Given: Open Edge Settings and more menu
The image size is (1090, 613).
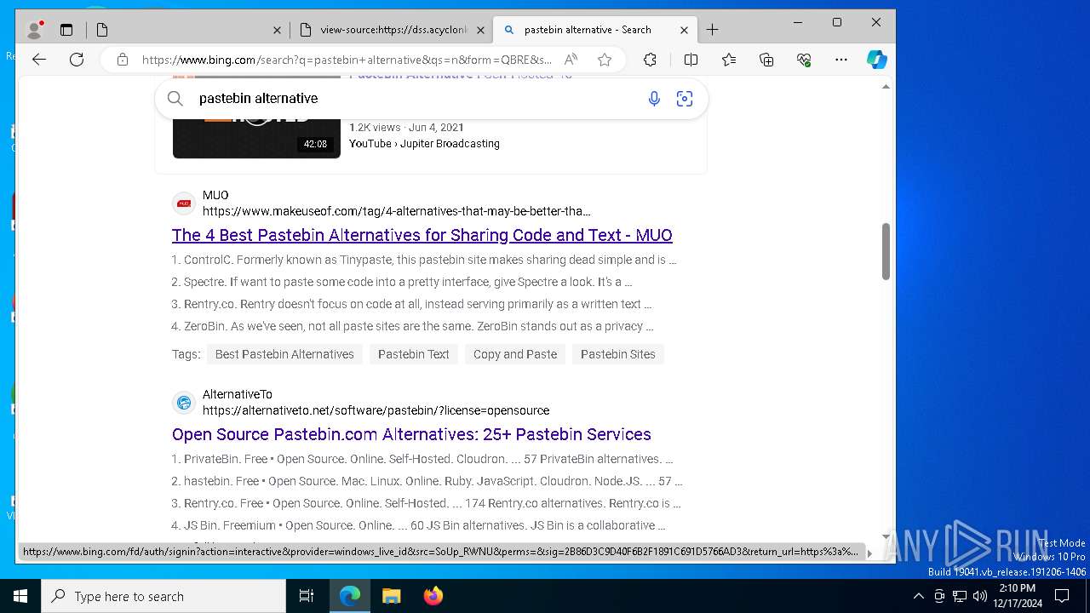Looking at the screenshot, I should (841, 60).
